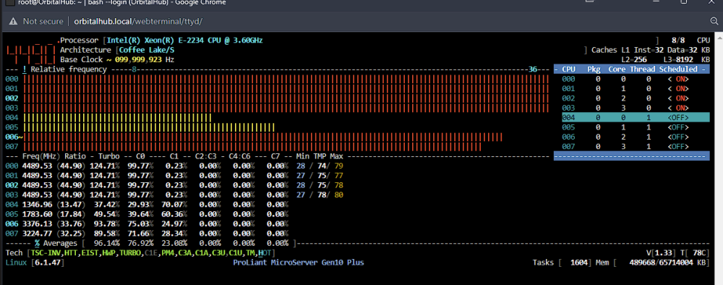The image size is (723, 285).
Task: Toggle CPU 006 scheduled OFF state
Action: [678, 137]
